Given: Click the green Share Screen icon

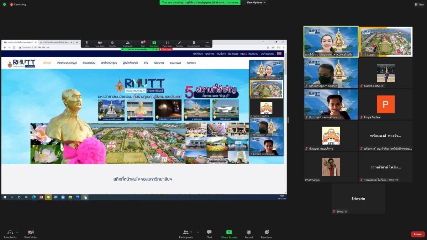Looking at the screenshot, I should point(229,232).
